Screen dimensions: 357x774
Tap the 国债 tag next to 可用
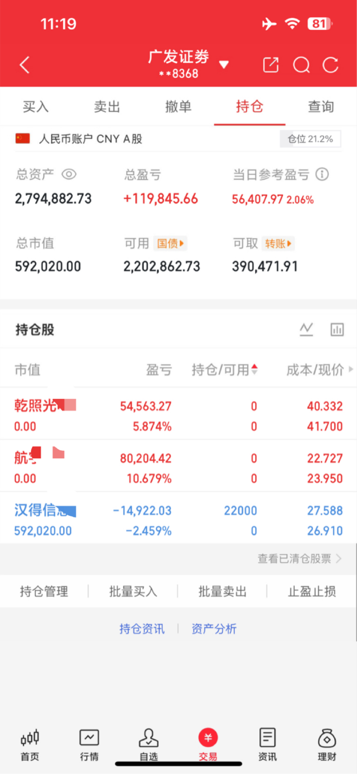click(x=170, y=243)
